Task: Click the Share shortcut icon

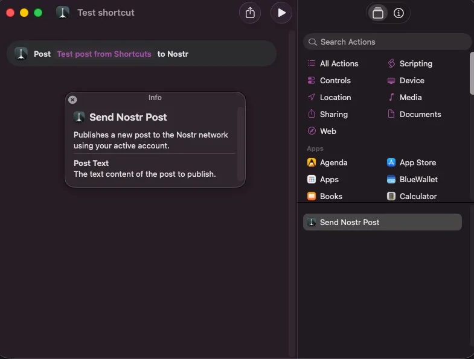Action: pos(251,13)
